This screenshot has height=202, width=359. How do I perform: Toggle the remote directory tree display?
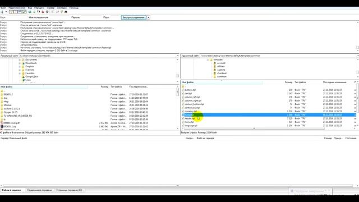tap(20, 12)
